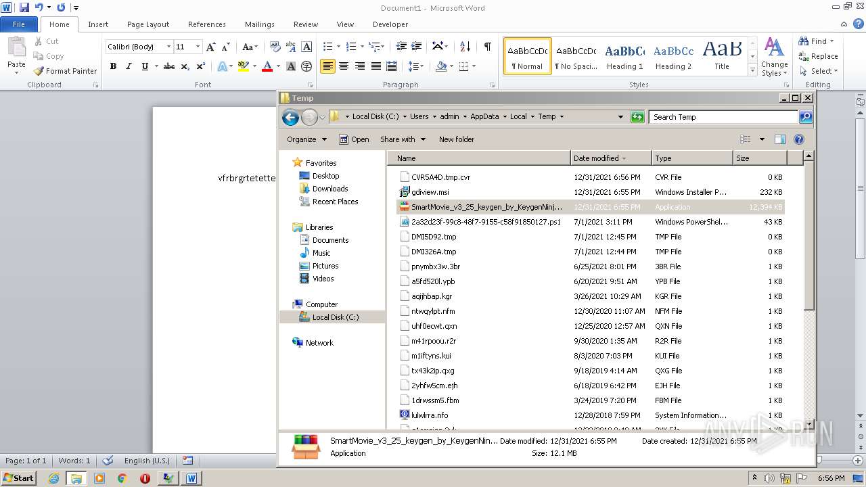The height and width of the screenshot is (487, 866).
Task: Open the File tab
Action: click(19, 24)
